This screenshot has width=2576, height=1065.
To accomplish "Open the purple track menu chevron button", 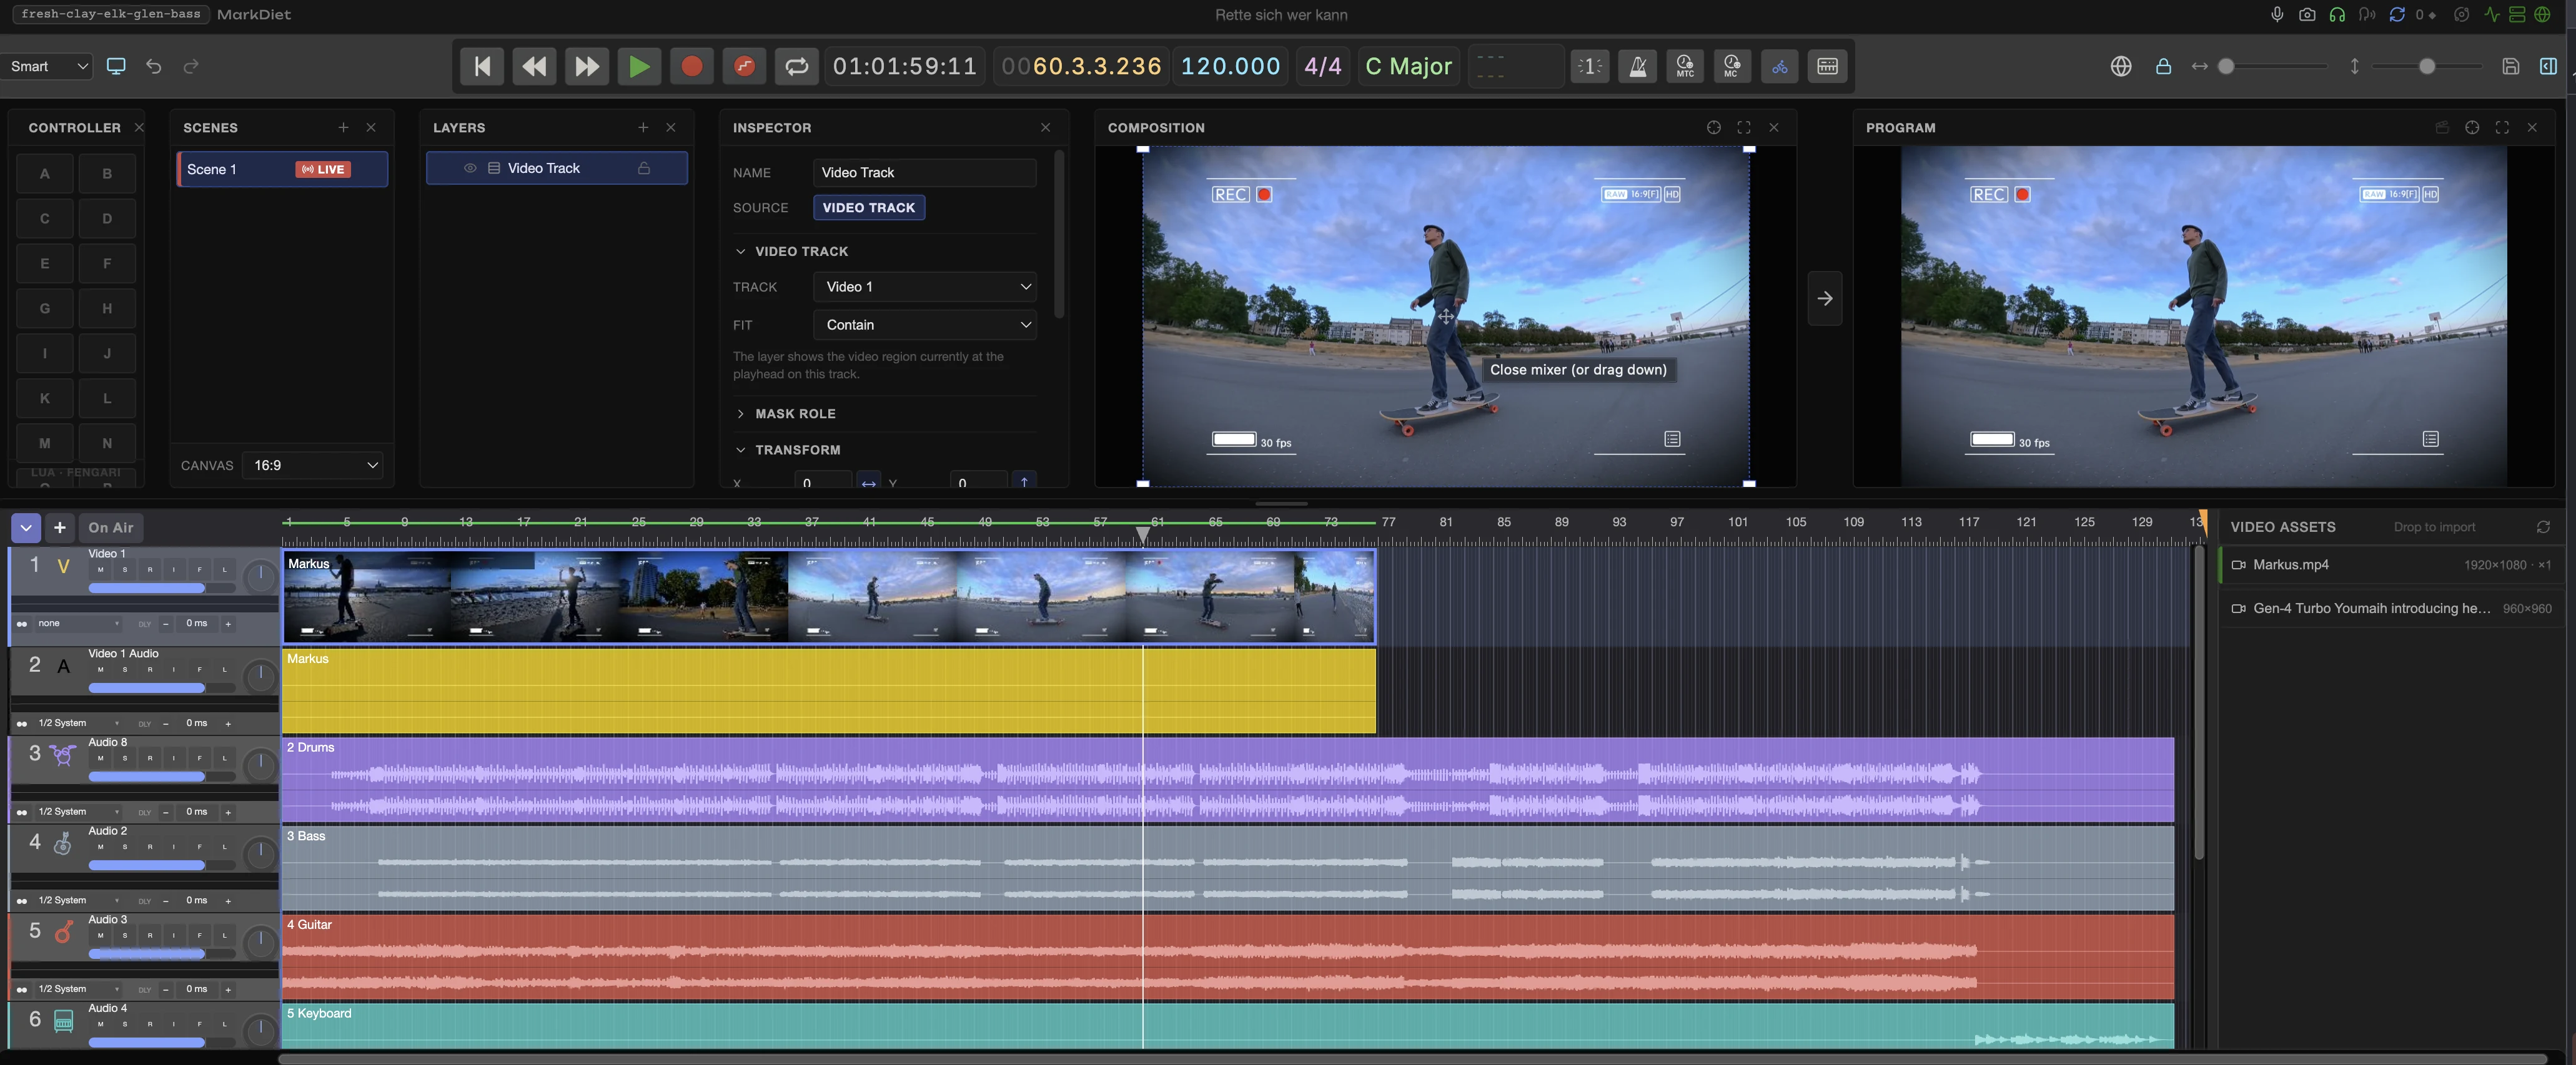I will [26, 526].
